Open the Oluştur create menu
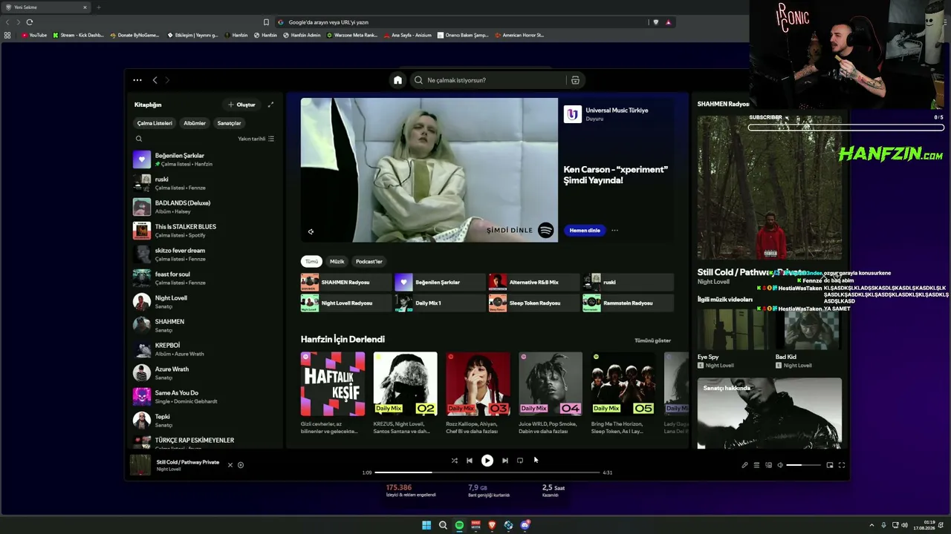The height and width of the screenshot is (534, 951). [242, 105]
